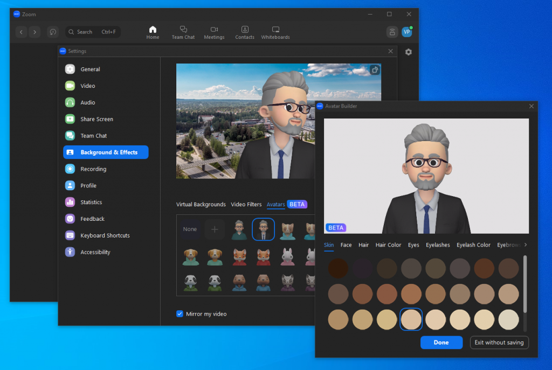Screen dimensions: 552x370
Task: Open the Hair Color tab in Avatar Builder
Action: click(388, 245)
